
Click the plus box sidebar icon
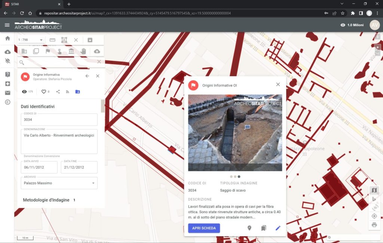pos(7,84)
